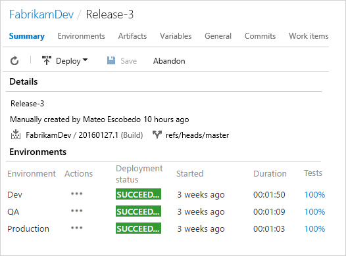Switch to the Environments tab
Image resolution: width=346 pixels, height=256 pixels.
coord(81,36)
